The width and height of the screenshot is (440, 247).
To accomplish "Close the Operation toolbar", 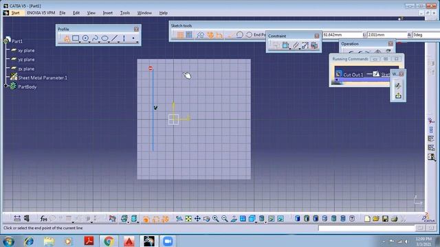I will [390, 44].
